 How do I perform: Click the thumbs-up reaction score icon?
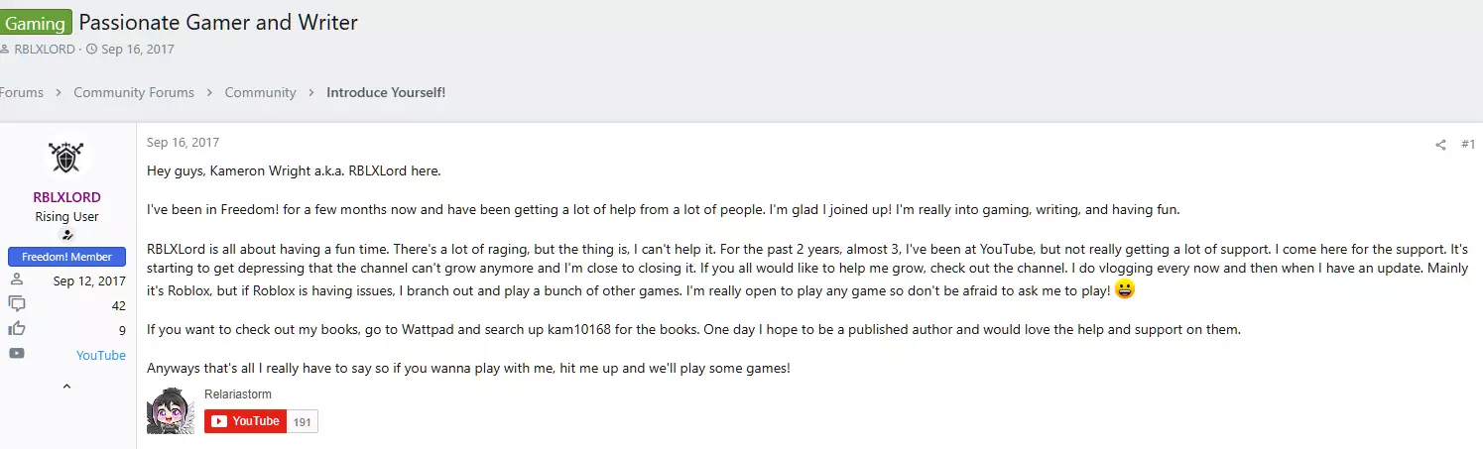pos(17,330)
